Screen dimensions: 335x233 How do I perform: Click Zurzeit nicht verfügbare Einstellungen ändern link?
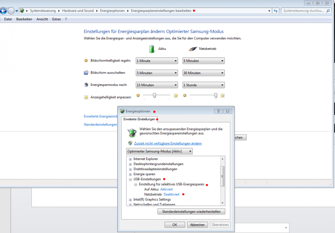click(168, 143)
